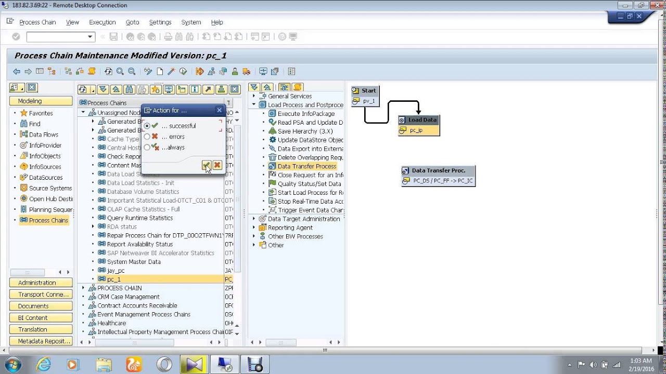Open the Modeling section button

pos(41,101)
